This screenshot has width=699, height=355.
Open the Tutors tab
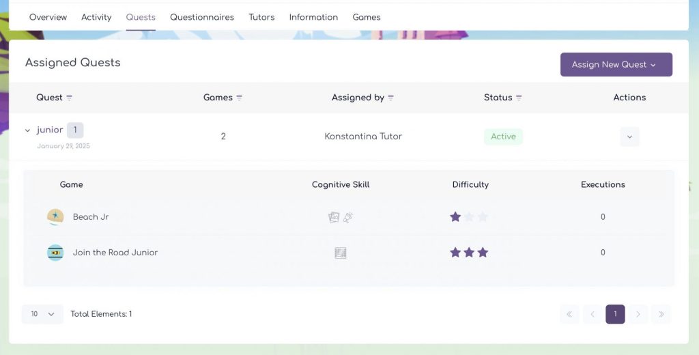pyautogui.click(x=261, y=17)
